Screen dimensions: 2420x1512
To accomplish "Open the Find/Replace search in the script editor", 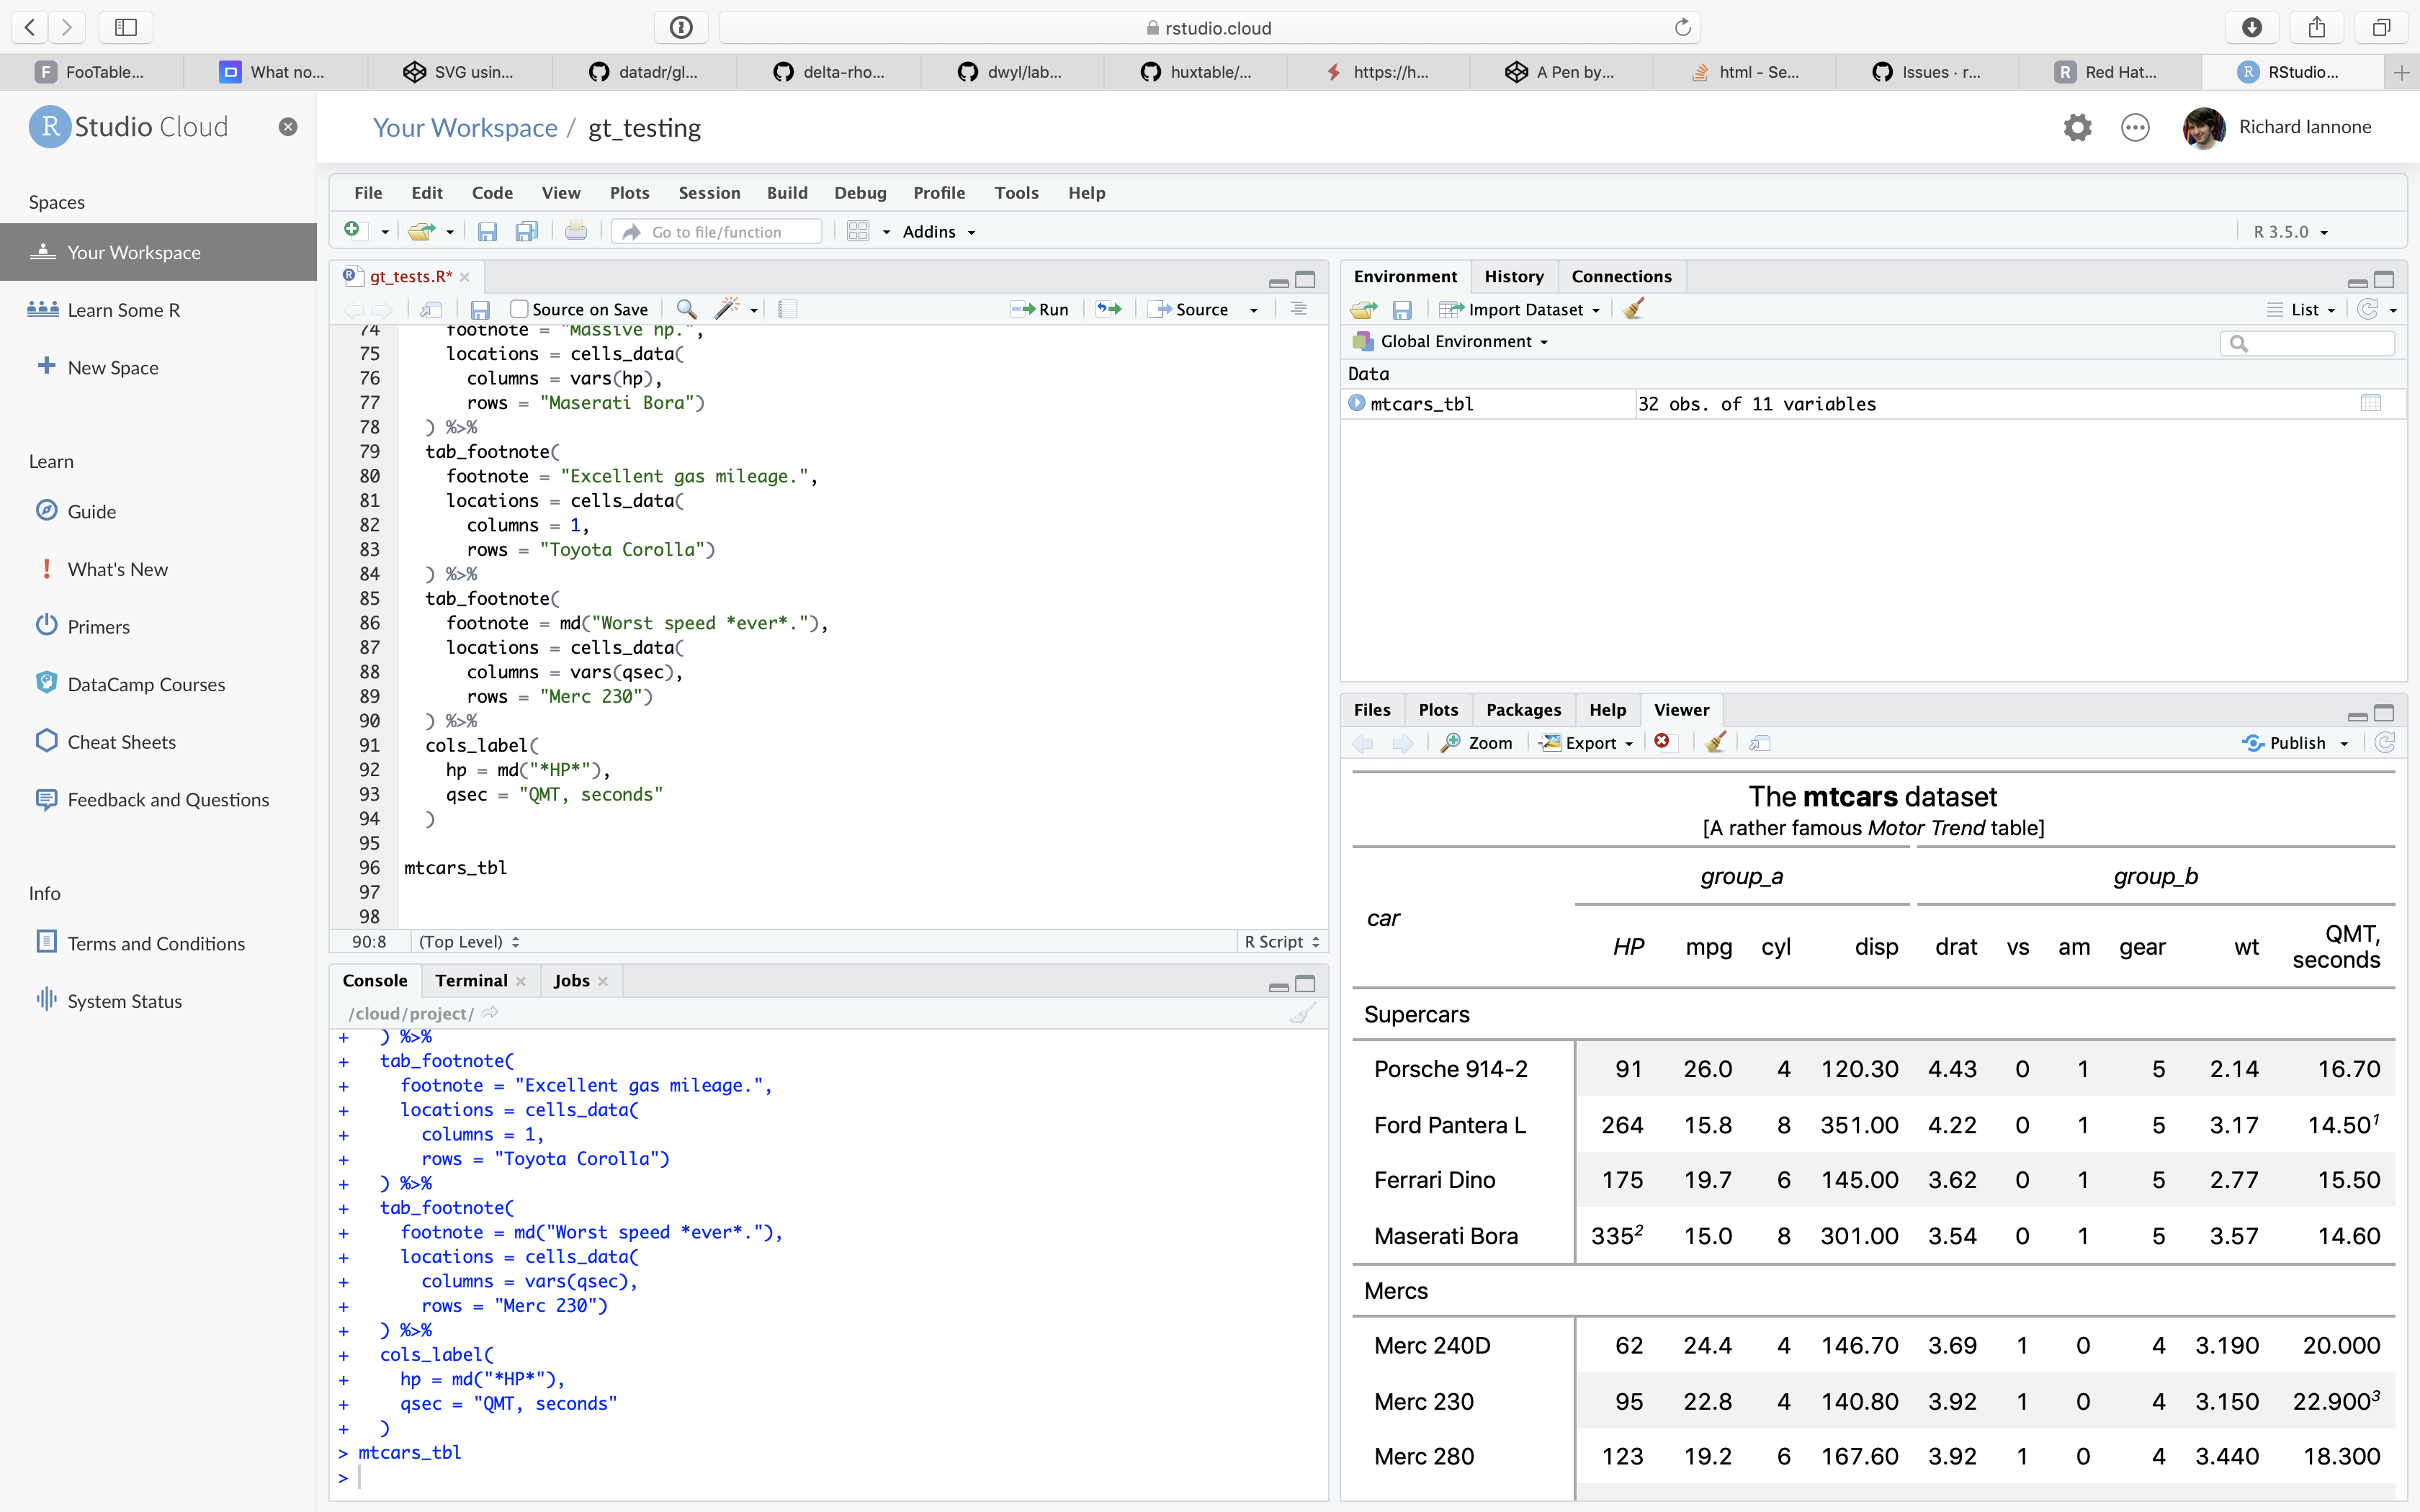I will pyautogui.click(x=685, y=309).
